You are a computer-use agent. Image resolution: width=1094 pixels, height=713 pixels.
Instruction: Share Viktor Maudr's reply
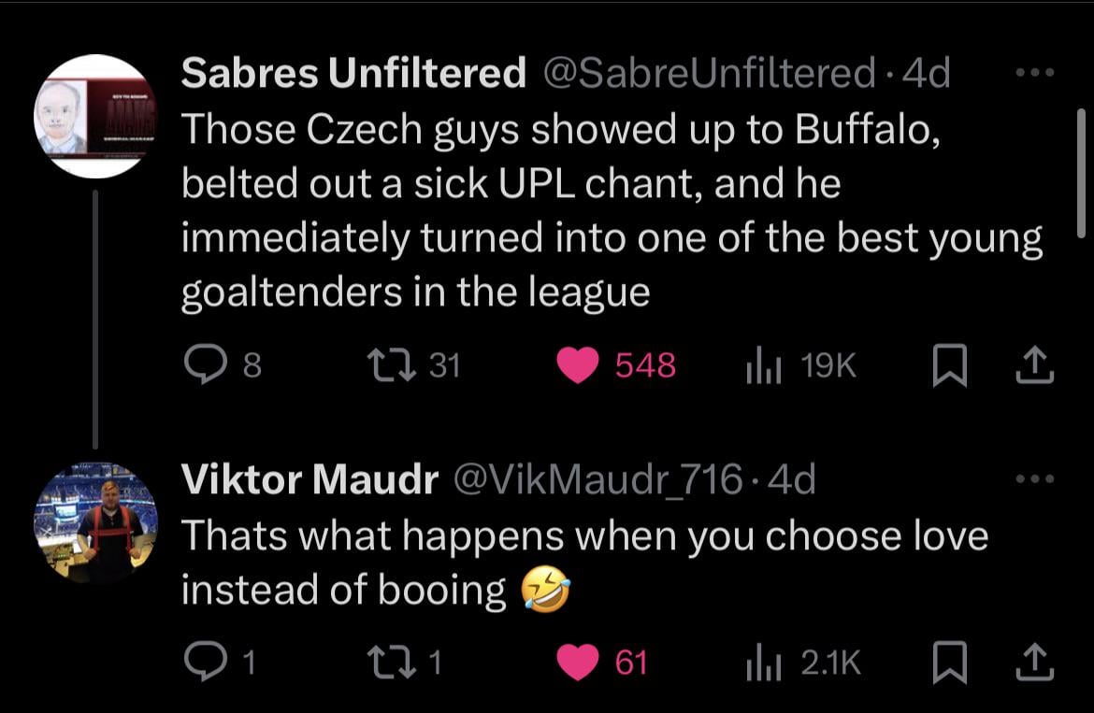pos(1035,663)
